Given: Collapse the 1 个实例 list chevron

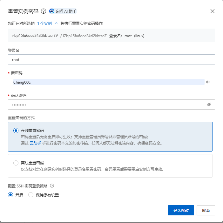Looking at the screenshot, I should point(56,23).
